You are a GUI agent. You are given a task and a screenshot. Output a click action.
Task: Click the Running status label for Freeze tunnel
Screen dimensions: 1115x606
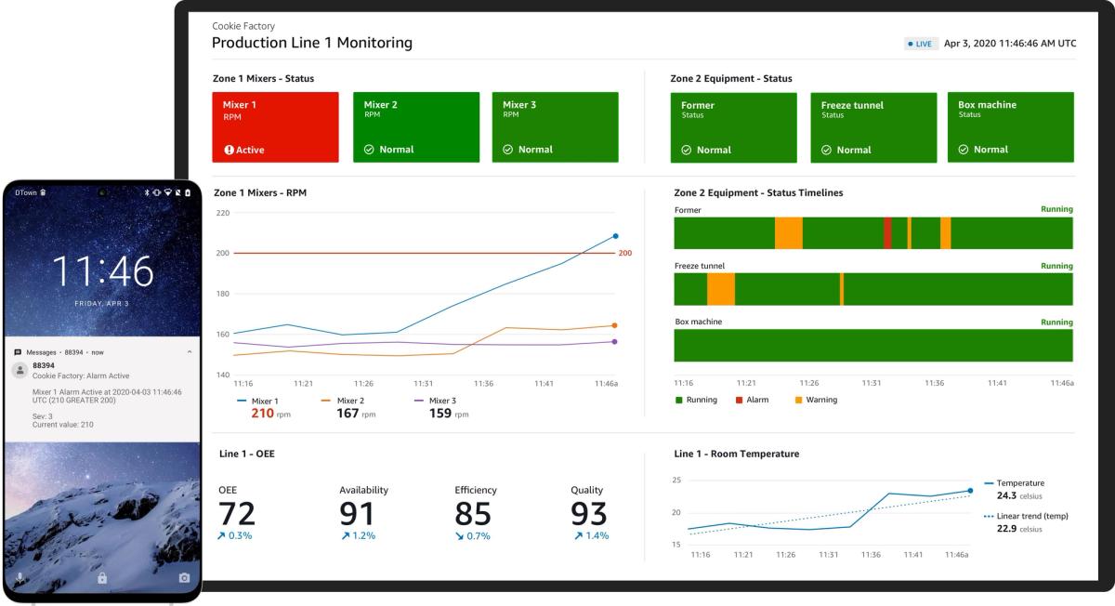[1056, 266]
